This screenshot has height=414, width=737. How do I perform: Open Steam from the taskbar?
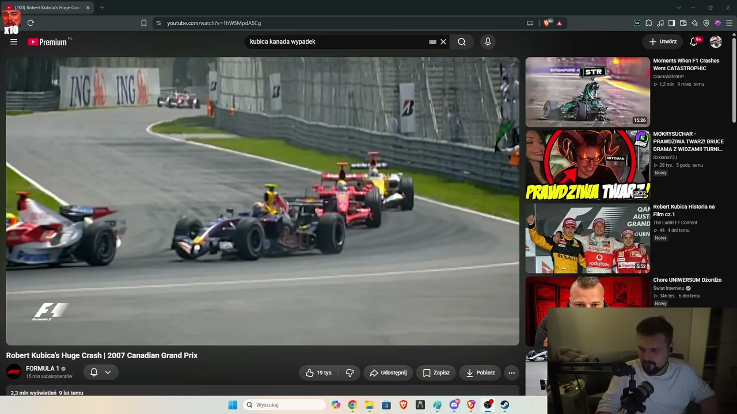pos(505,405)
